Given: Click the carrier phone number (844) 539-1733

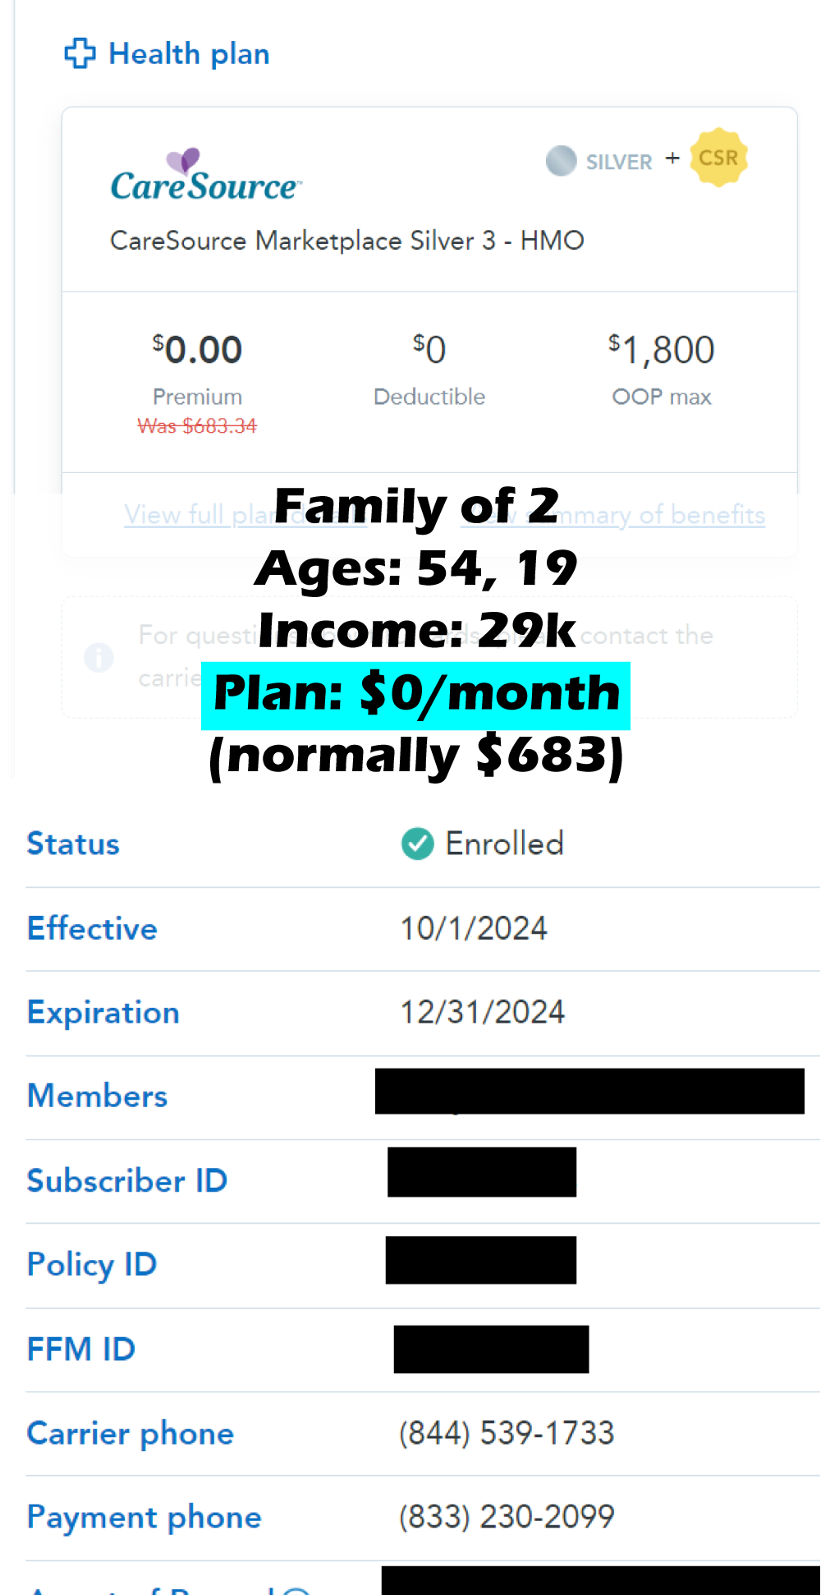Looking at the screenshot, I should 507,1433.
